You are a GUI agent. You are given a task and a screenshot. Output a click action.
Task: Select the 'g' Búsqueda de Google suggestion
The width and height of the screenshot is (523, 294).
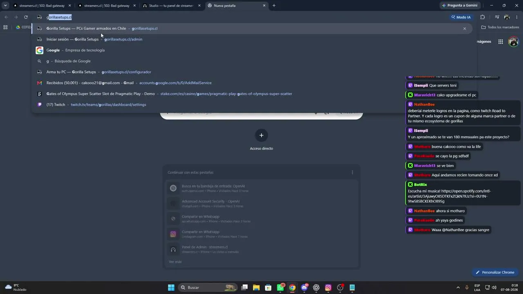pyautogui.click(x=252, y=61)
